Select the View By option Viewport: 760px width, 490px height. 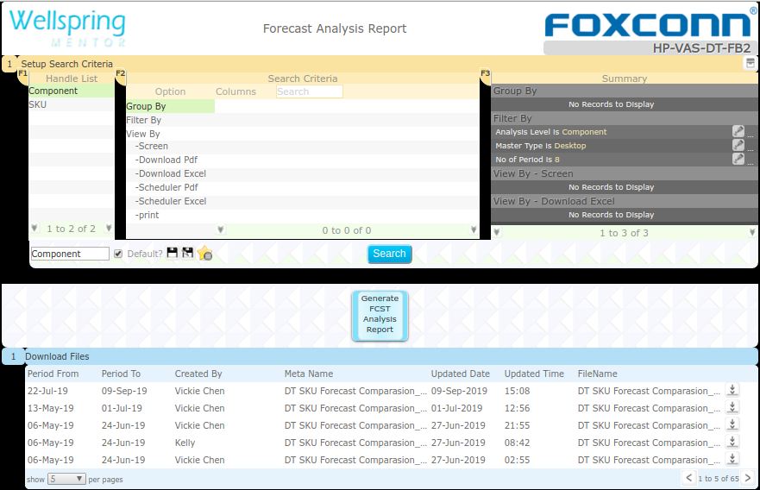tap(143, 134)
